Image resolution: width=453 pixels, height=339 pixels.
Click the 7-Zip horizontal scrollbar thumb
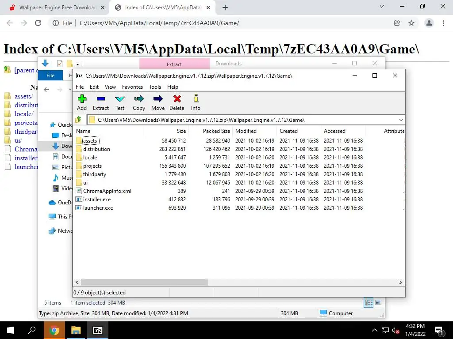coord(144,282)
